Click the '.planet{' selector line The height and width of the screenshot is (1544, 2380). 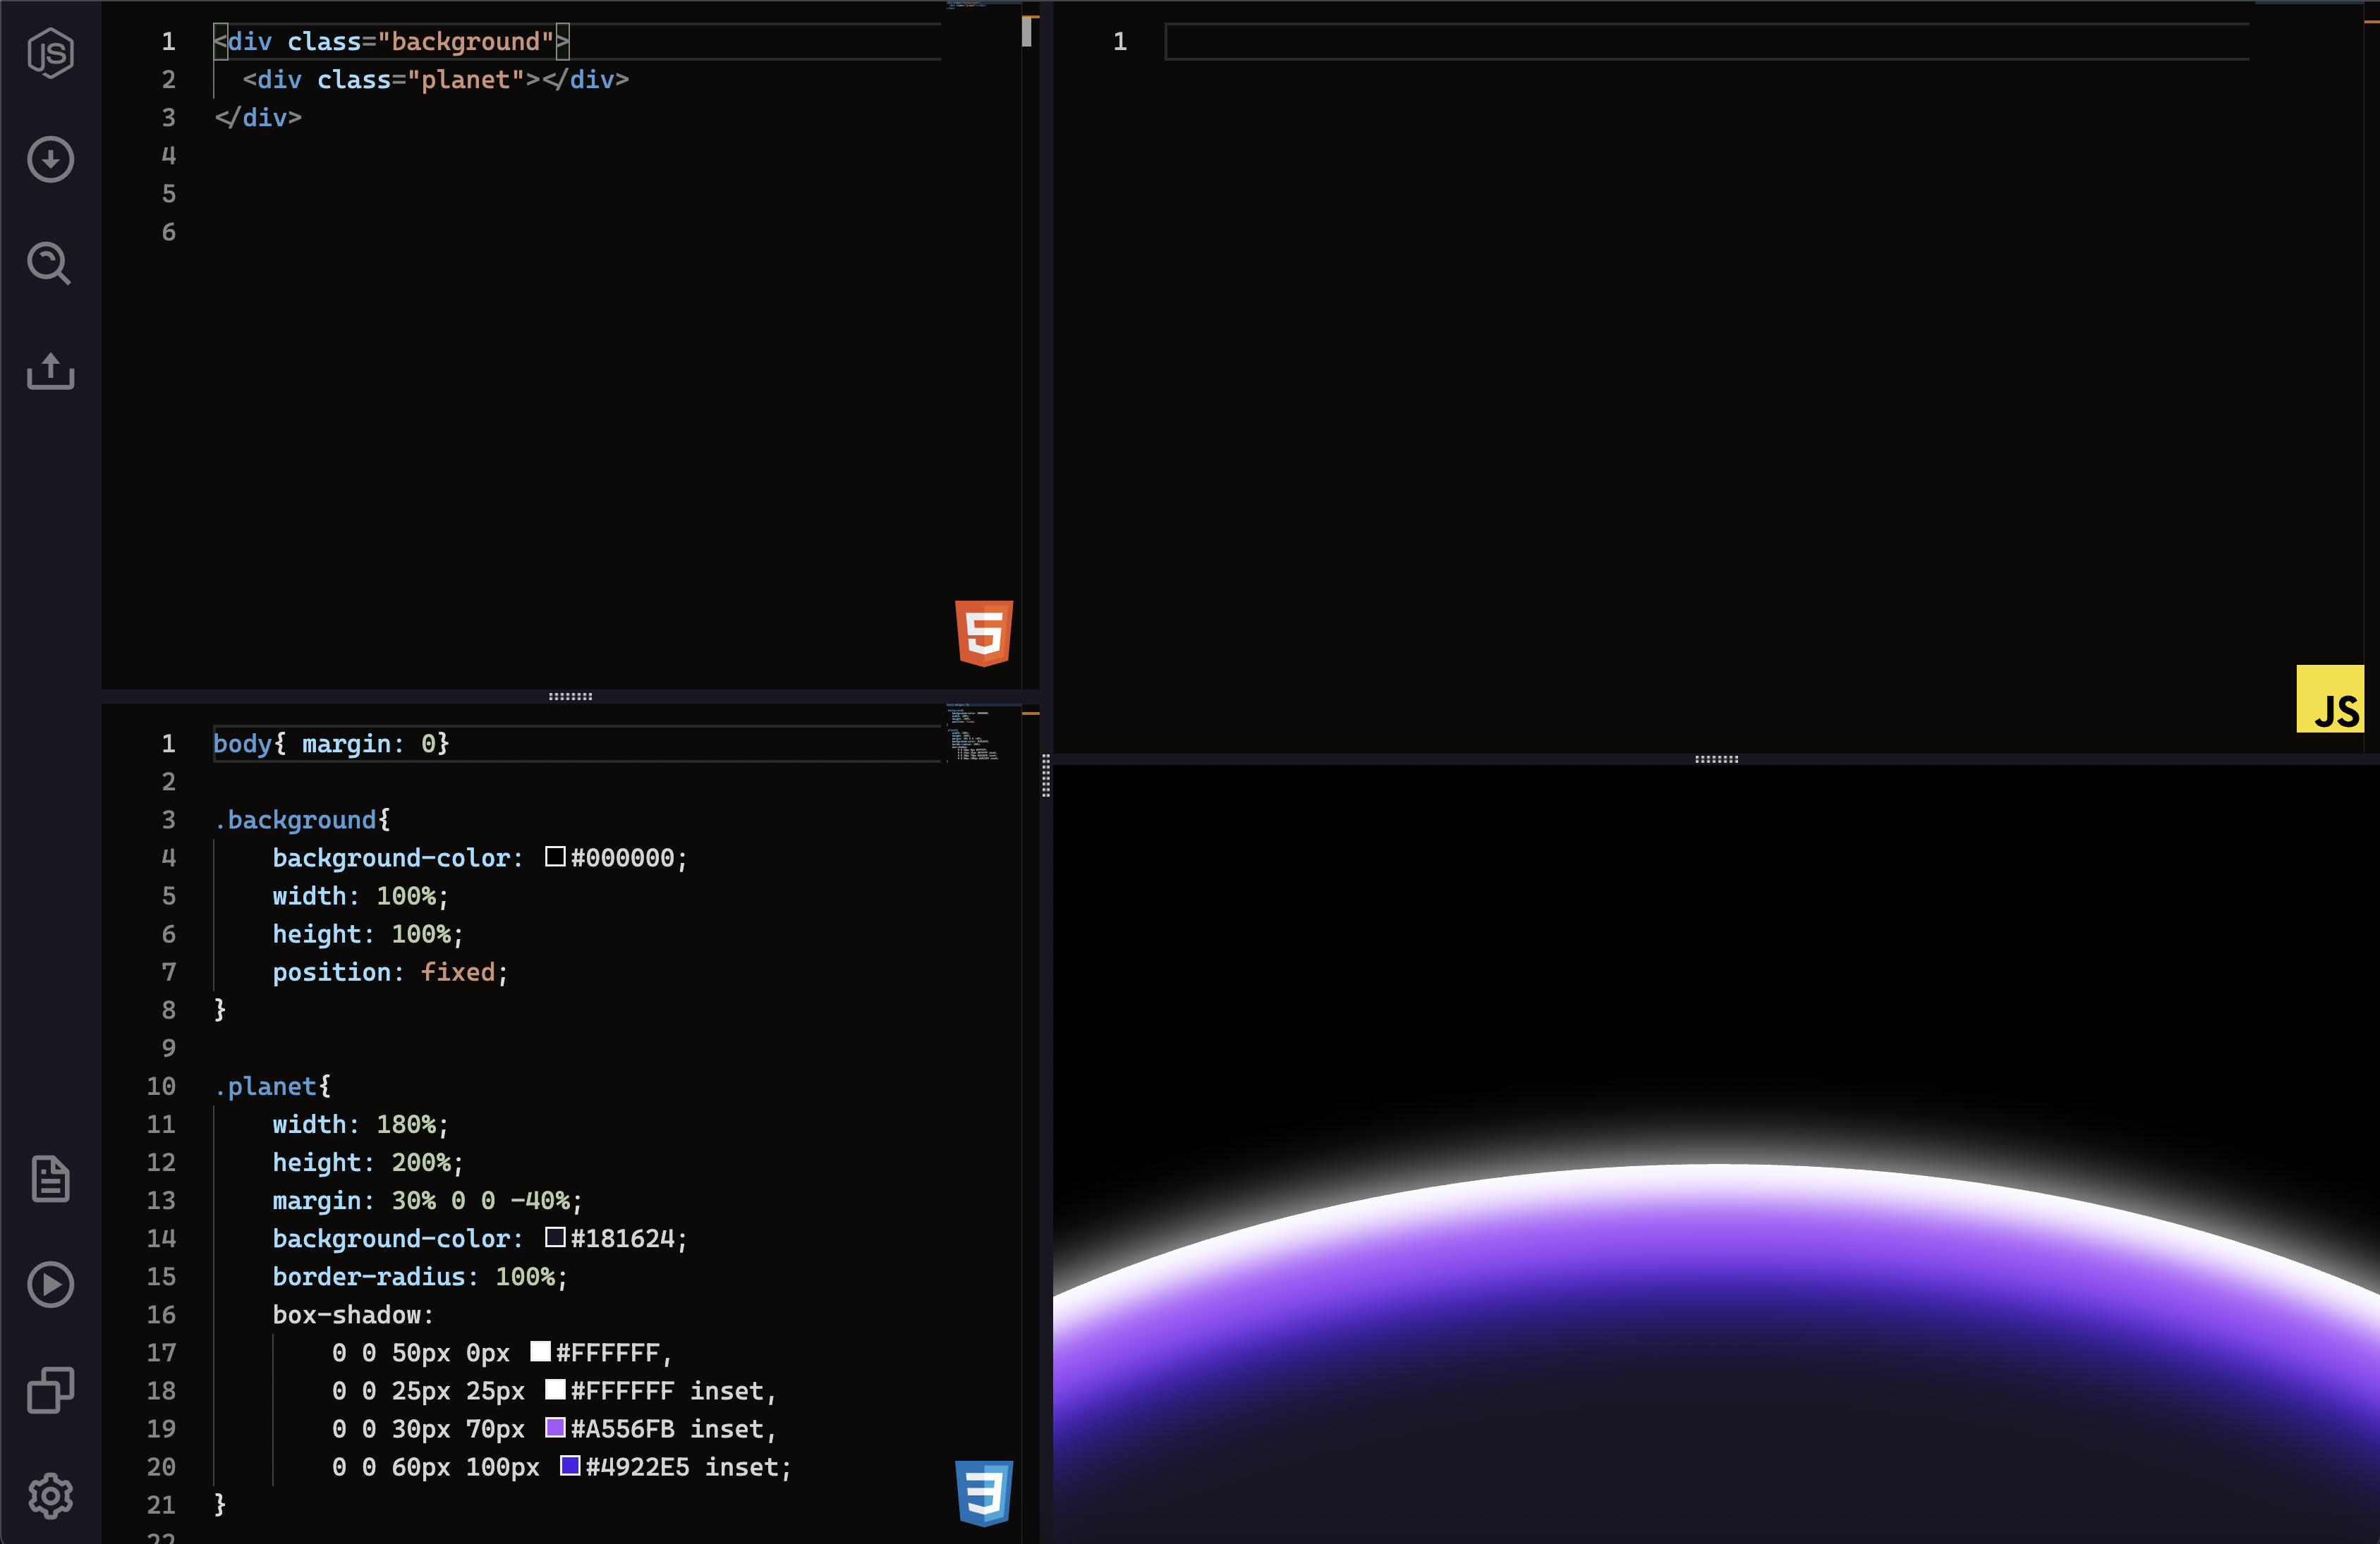[x=272, y=1086]
